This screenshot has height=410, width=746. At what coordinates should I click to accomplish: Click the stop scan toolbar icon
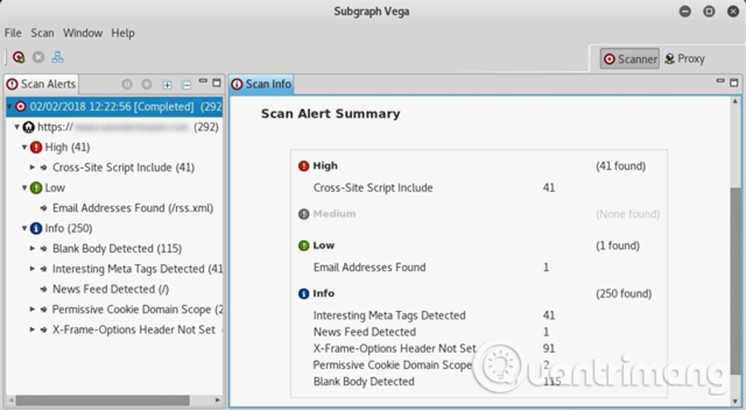pos(38,57)
